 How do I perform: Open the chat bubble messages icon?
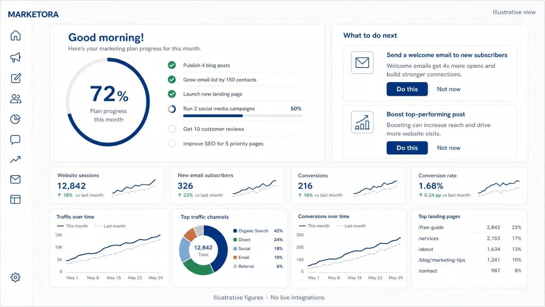[15, 140]
